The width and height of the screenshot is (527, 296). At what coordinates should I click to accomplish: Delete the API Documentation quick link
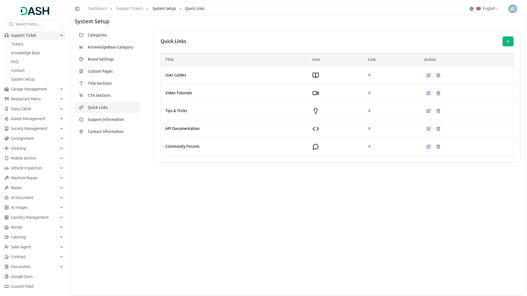point(438,129)
